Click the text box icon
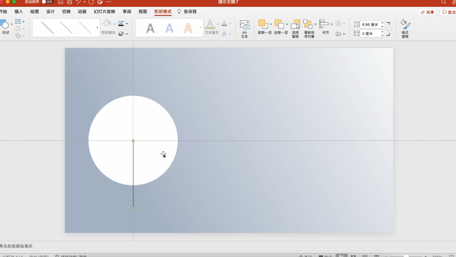The height and width of the screenshot is (257, 456). point(18,22)
